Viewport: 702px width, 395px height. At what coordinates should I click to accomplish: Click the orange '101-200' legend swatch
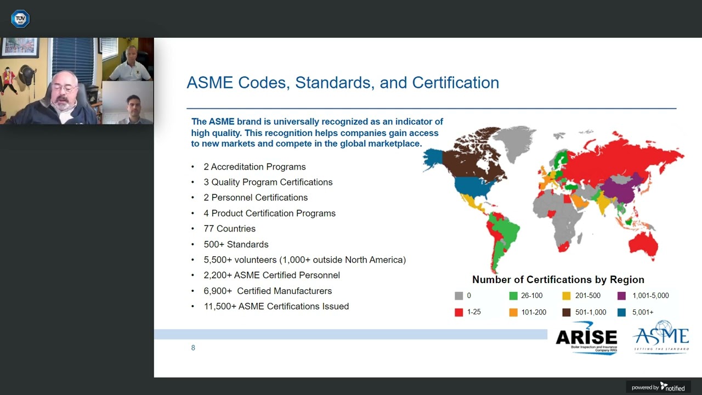point(513,312)
